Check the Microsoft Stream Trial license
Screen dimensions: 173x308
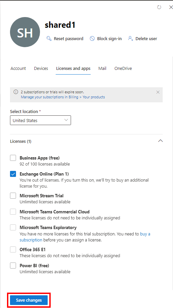coord(13,196)
